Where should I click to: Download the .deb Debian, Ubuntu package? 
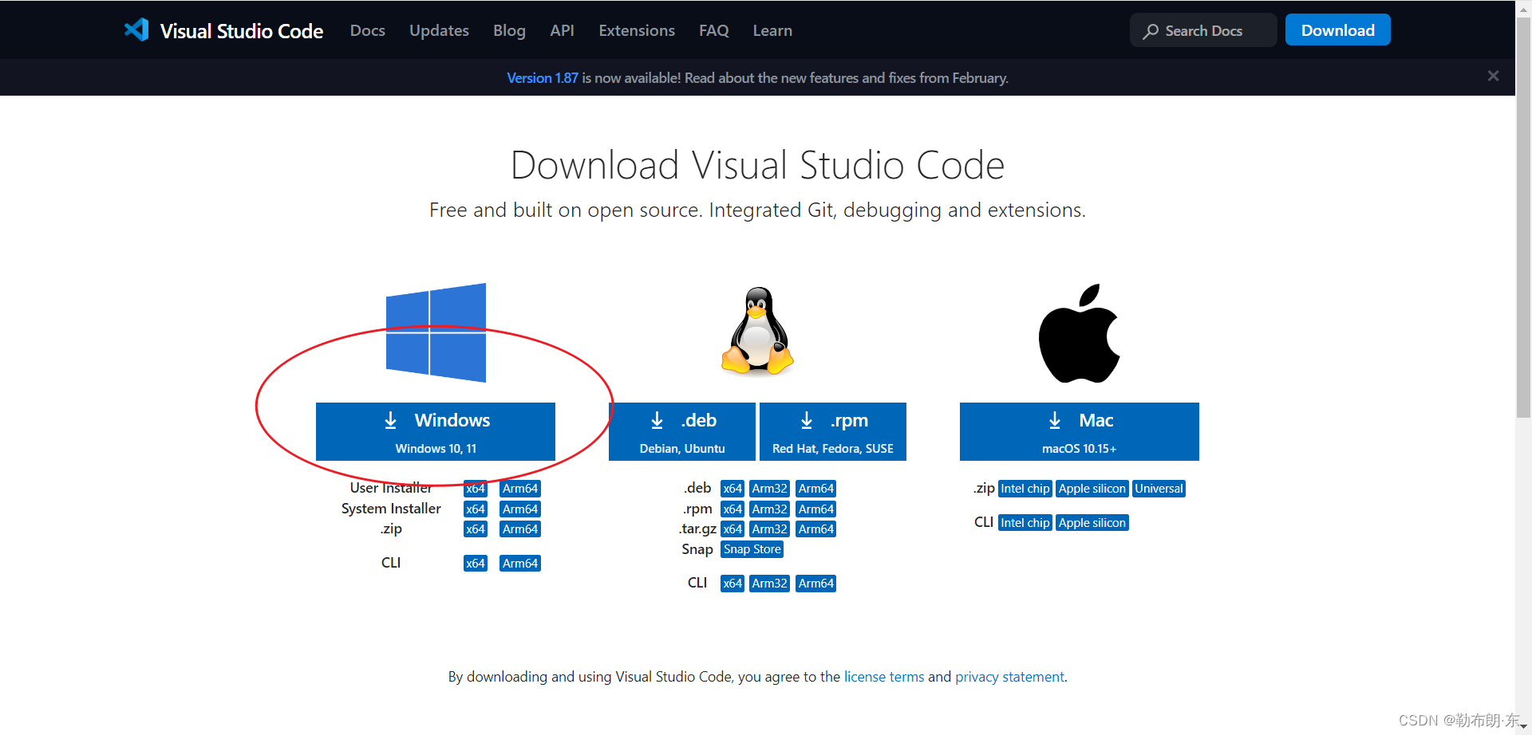[x=682, y=431]
